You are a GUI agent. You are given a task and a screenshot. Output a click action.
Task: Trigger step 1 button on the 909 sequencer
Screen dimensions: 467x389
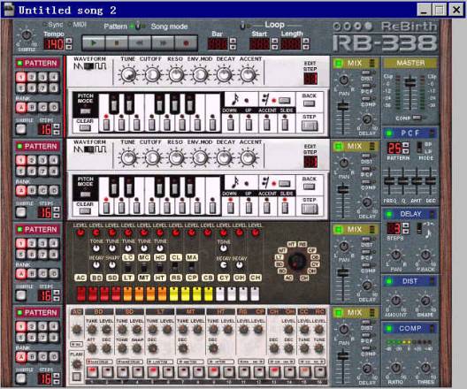pyautogui.click(x=92, y=372)
